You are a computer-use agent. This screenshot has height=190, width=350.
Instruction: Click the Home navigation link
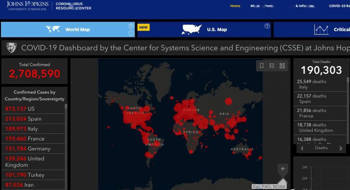pyautogui.click(x=235, y=6)
